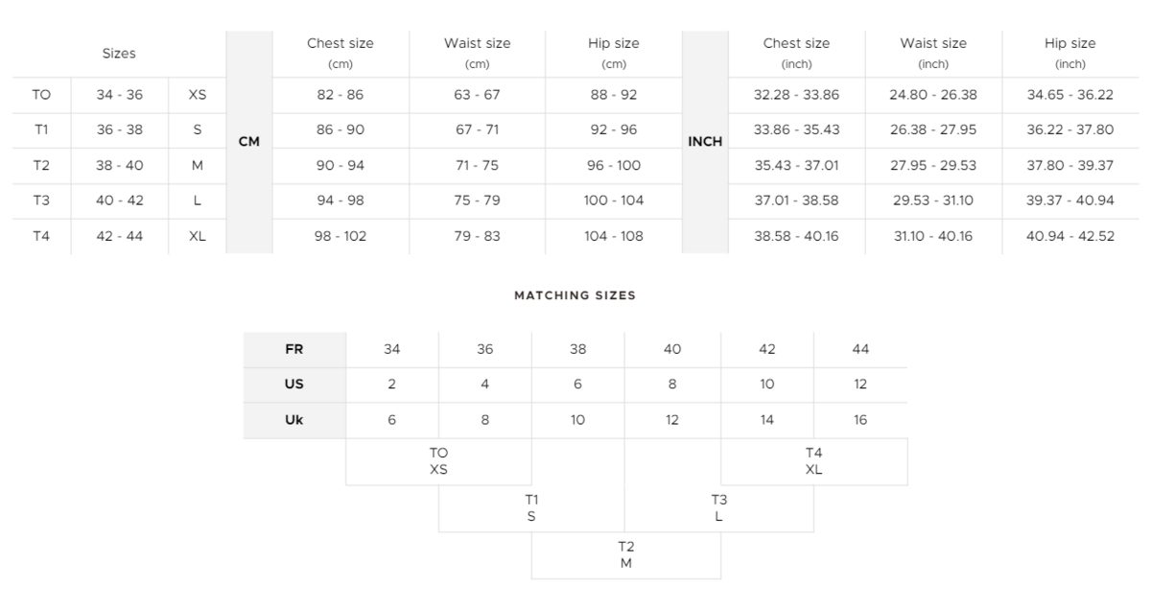
Task: Select the INCH unit label block
Action: 705,142
